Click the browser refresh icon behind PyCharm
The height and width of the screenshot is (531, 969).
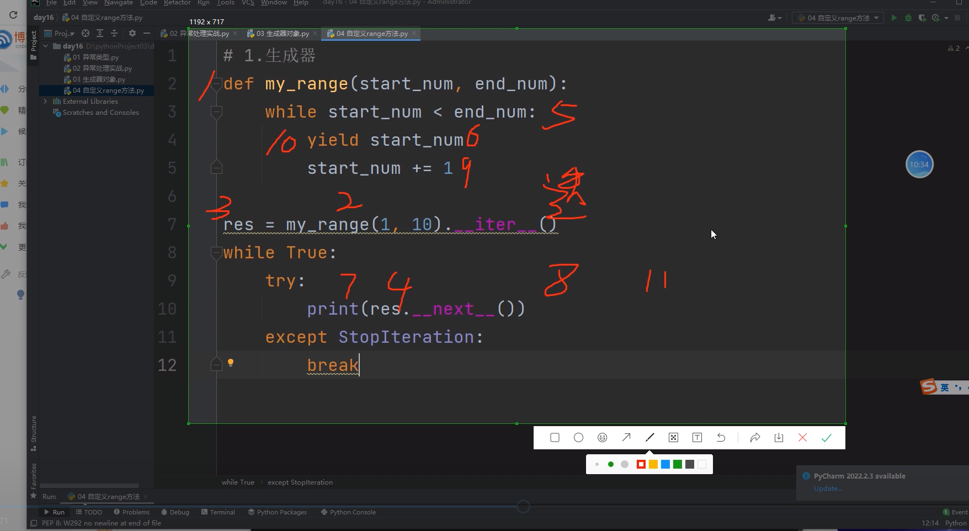click(x=13, y=15)
